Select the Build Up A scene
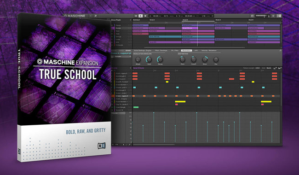Screen dimensions: 299x175 pyautogui.click(x=137, y=20)
